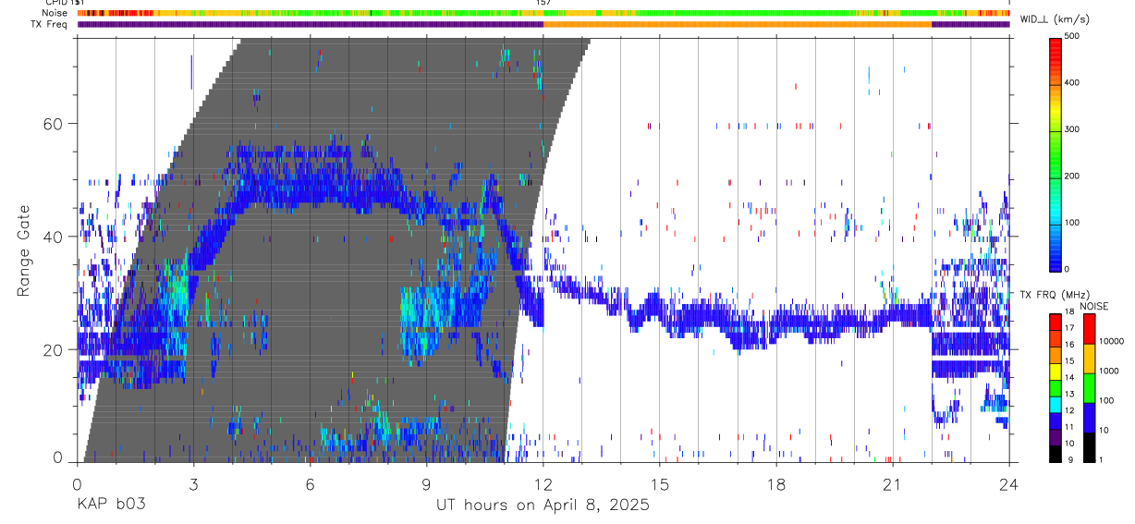Click the '300' colorbar tick label
The image size is (1135, 524).
coord(1073,129)
